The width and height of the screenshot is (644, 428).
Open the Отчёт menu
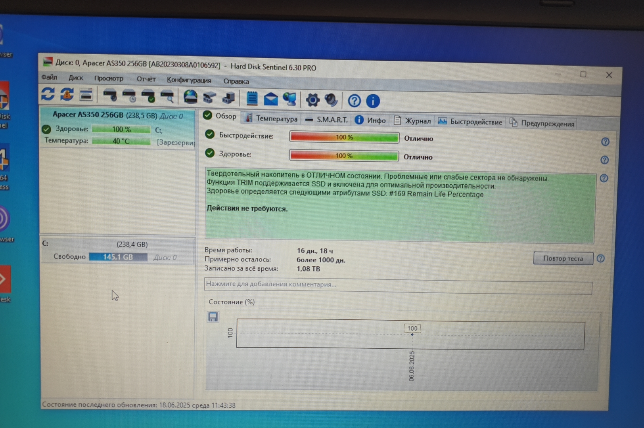point(146,79)
